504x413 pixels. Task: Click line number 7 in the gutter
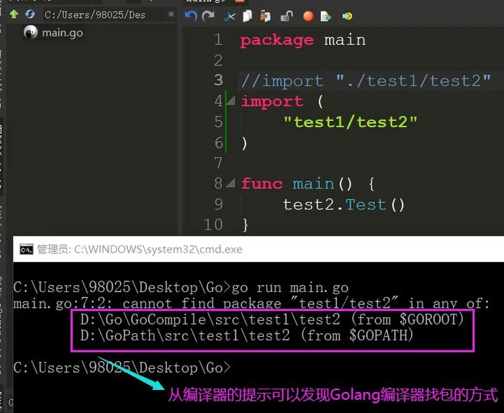pos(218,163)
